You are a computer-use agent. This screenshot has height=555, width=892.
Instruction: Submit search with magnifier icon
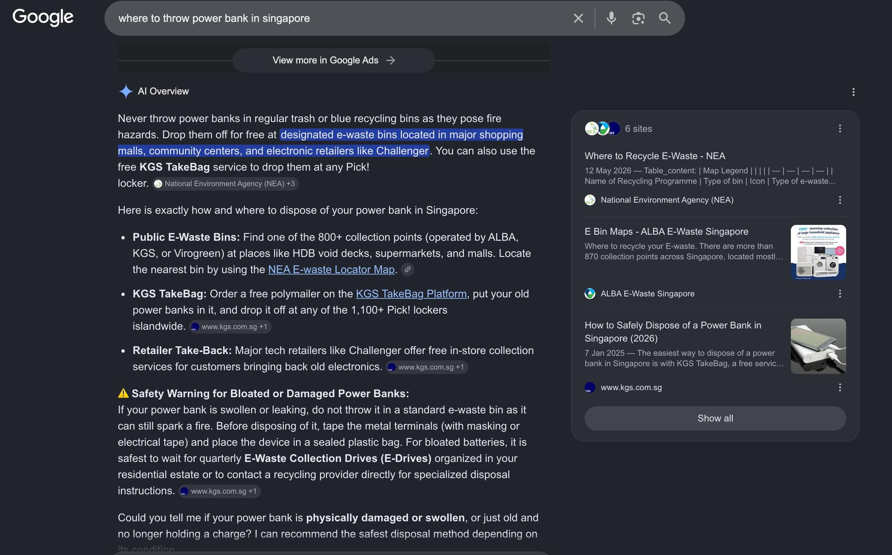pos(665,18)
